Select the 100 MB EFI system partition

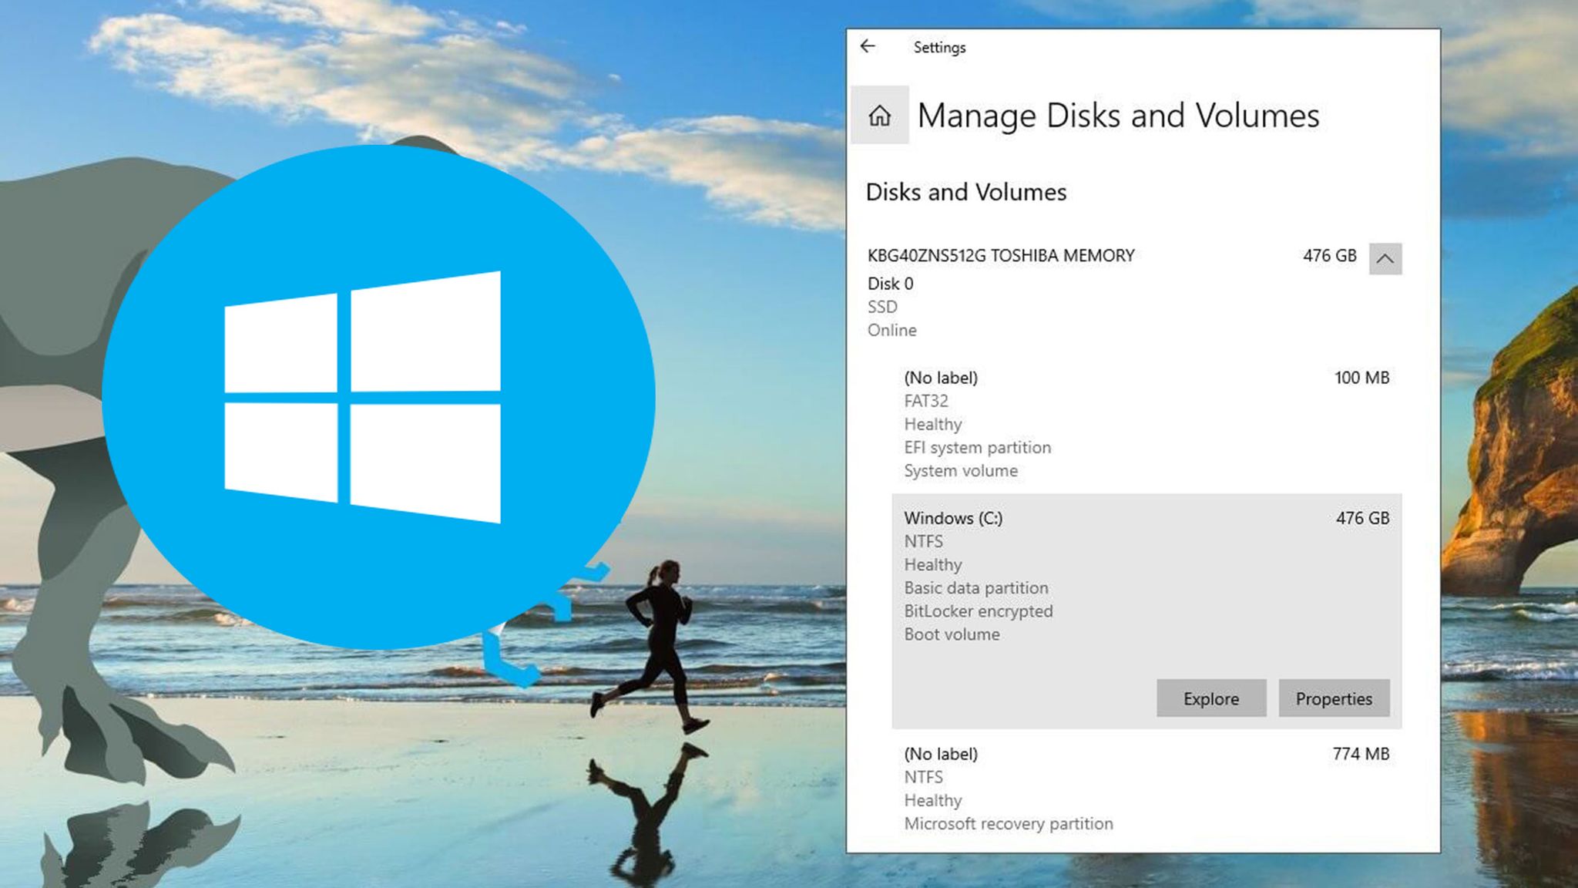click(x=941, y=378)
